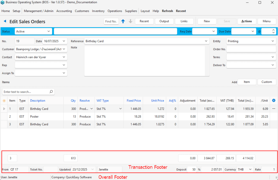Open the Inventory menu
Image resolution: width=278 pixels, height=180 pixels.
(x=98, y=11)
